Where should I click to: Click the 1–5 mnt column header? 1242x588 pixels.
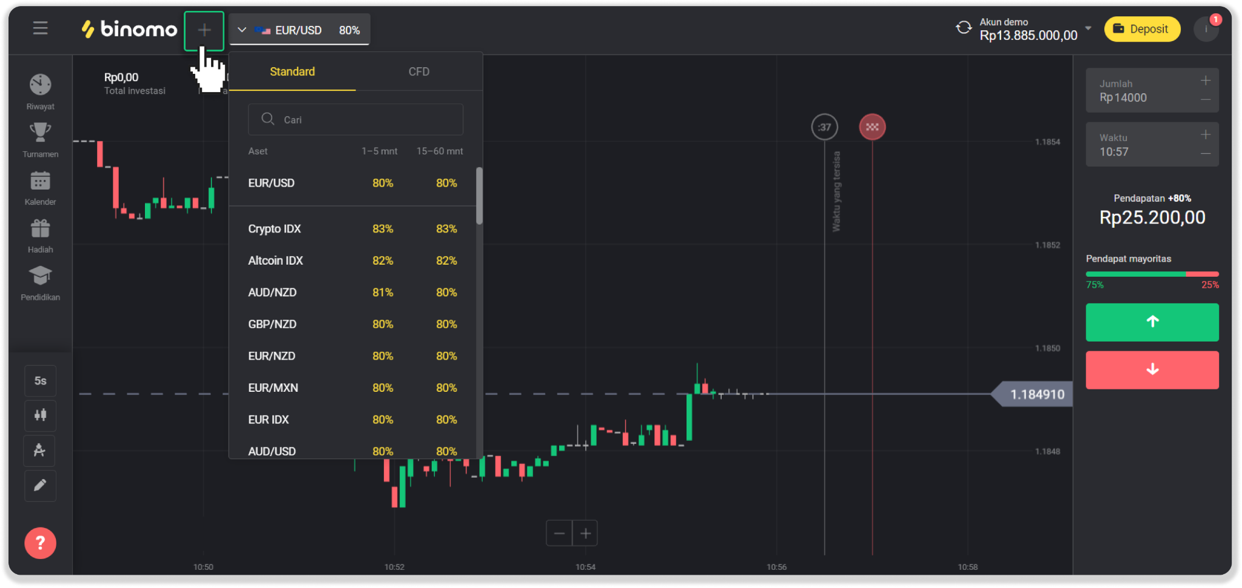point(380,151)
